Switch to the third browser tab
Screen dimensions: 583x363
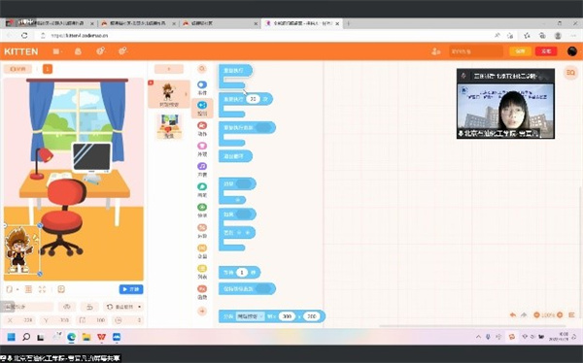click(220, 23)
